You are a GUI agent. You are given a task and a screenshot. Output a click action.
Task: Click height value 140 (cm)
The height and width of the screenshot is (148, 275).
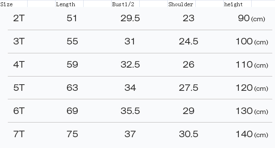tap(252, 134)
